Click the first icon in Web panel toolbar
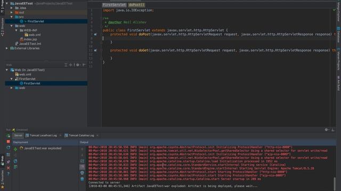 click(x=66, y=65)
